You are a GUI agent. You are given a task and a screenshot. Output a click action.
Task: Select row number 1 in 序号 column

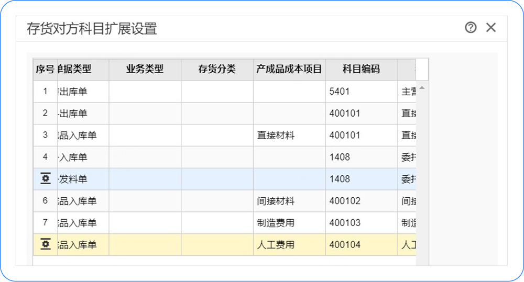tap(45, 92)
